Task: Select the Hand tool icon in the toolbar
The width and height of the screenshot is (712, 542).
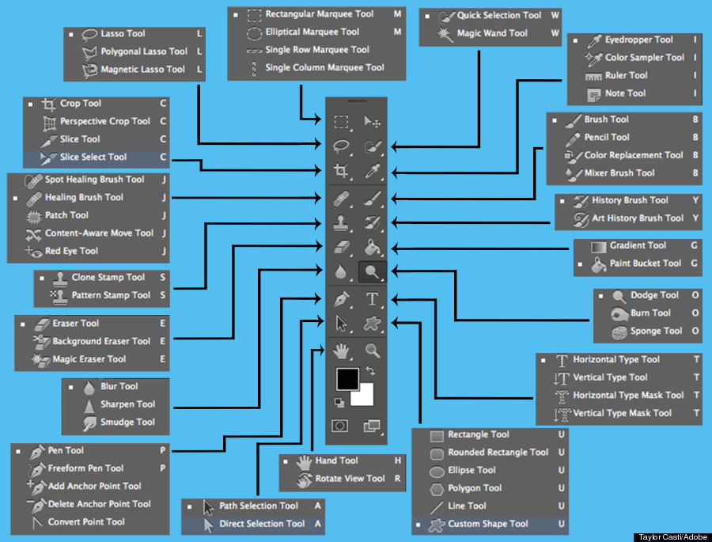Action: click(341, 350)
